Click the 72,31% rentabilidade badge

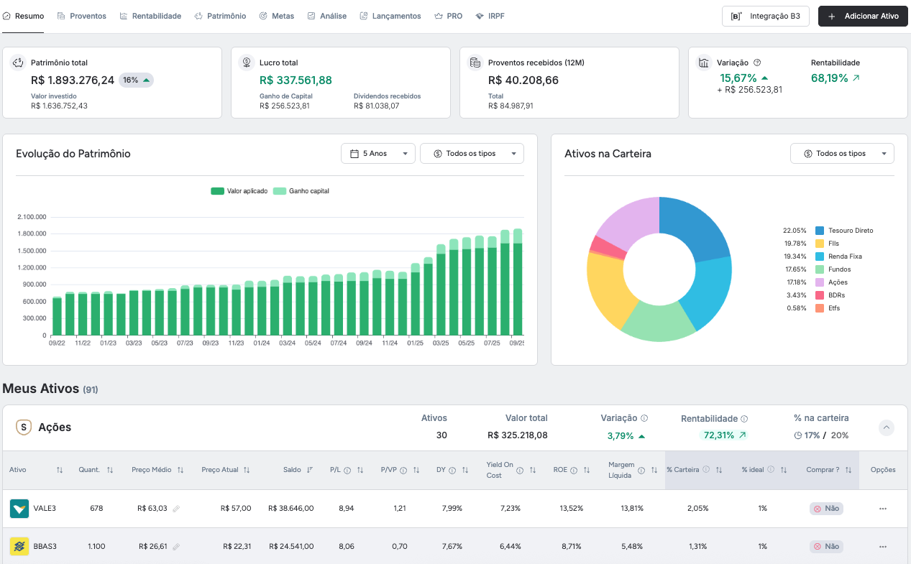724,435
